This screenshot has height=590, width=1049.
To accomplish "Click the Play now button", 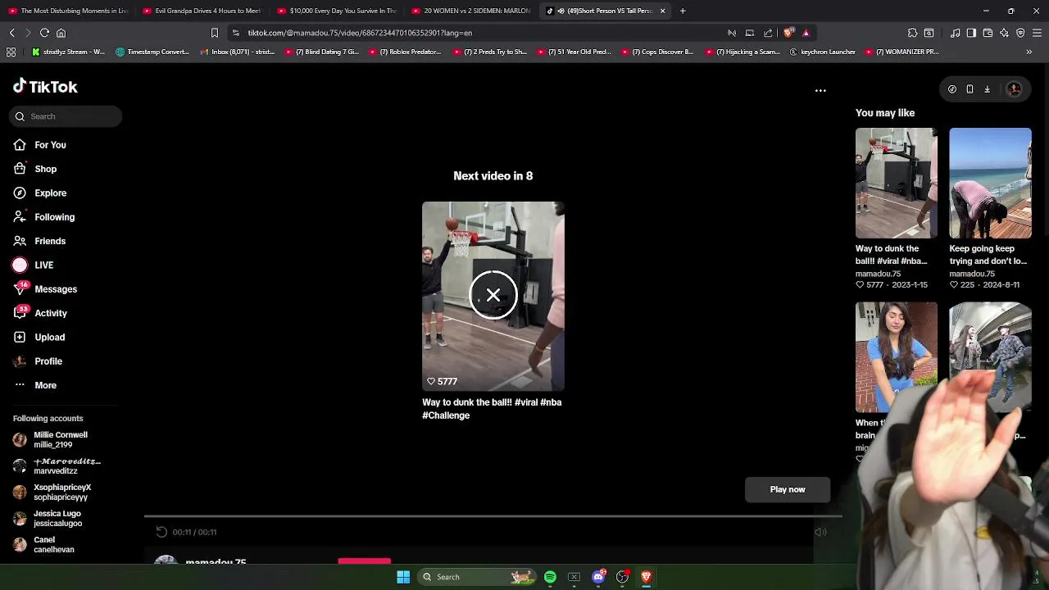I will tap(788, 489).
